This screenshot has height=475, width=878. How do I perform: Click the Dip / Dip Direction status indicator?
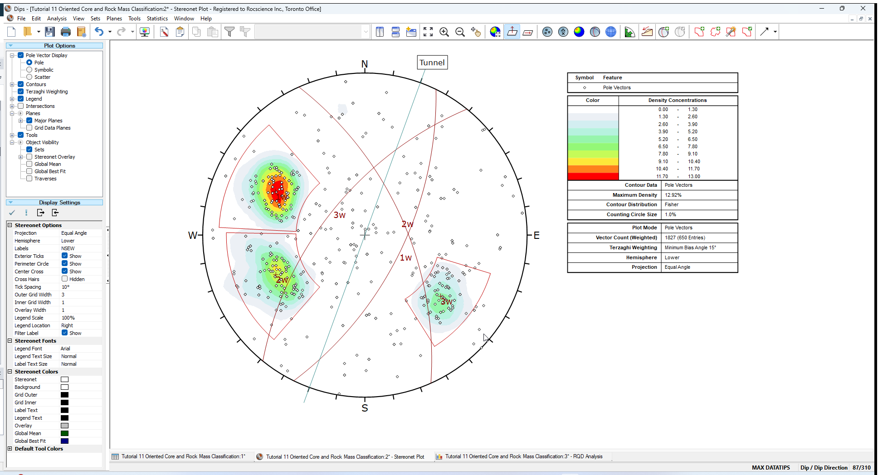click(x=823, y=467)
